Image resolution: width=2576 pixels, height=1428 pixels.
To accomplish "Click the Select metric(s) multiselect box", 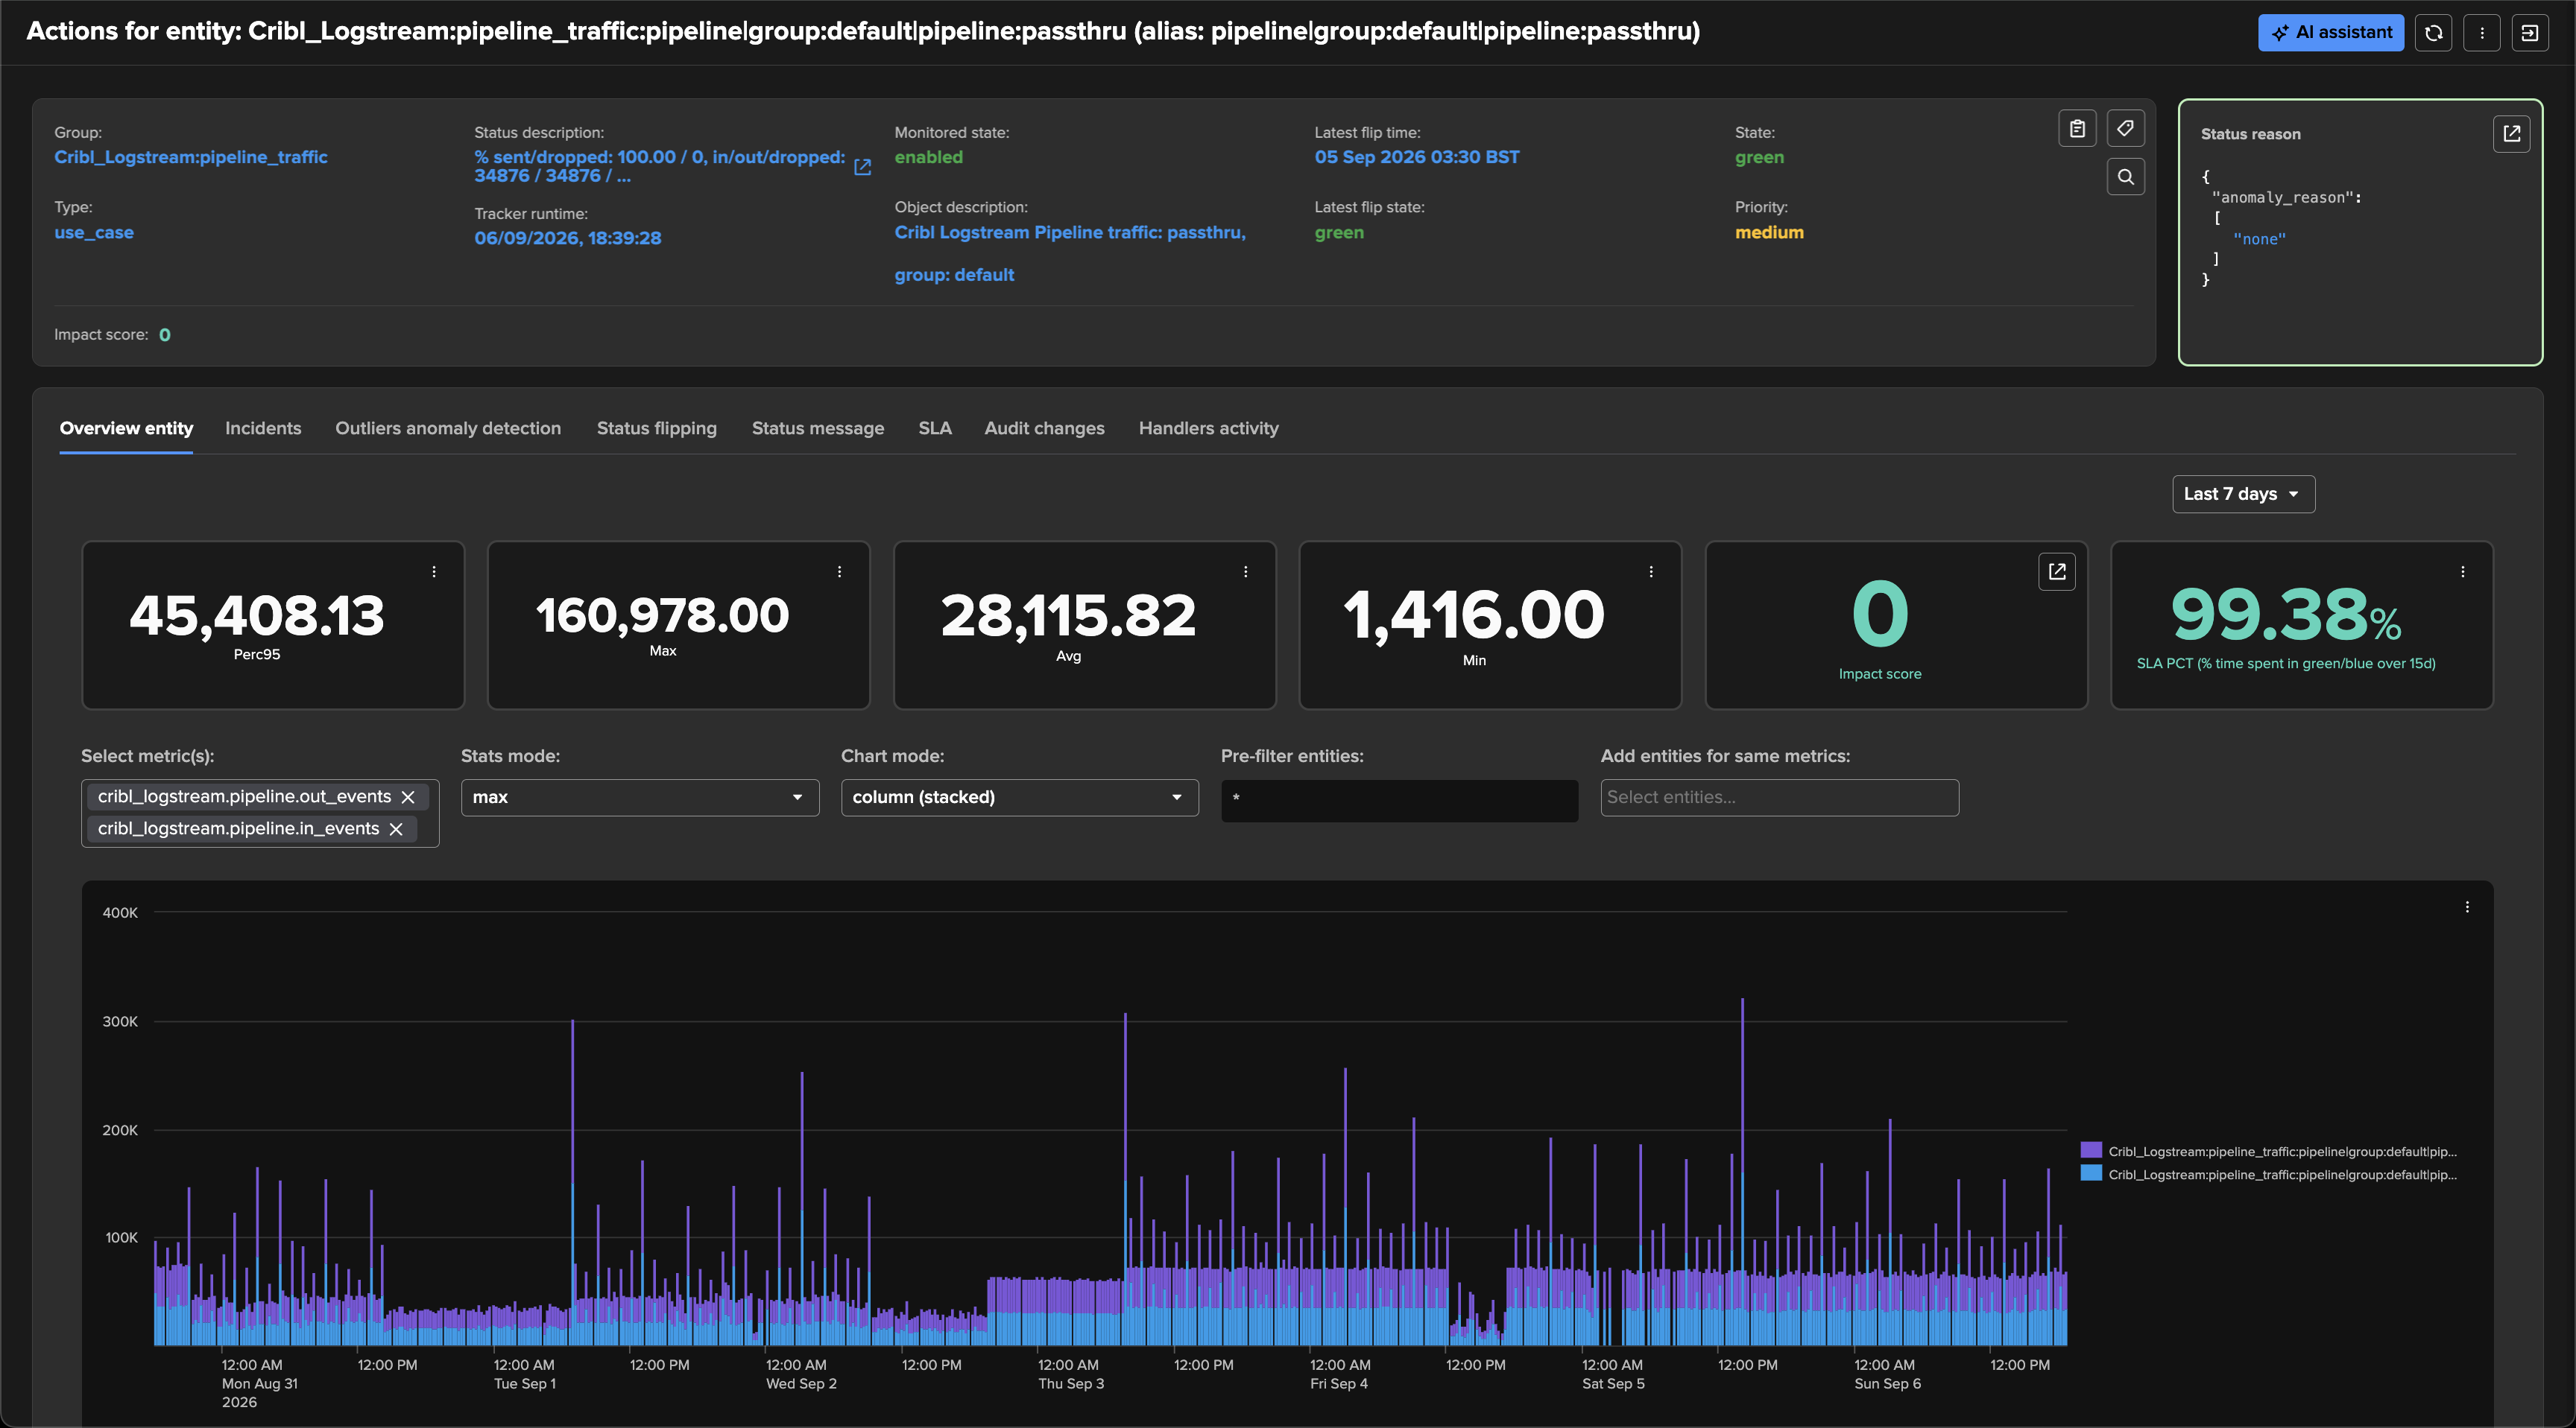I will pyautogui.click(x=260, y=813).
